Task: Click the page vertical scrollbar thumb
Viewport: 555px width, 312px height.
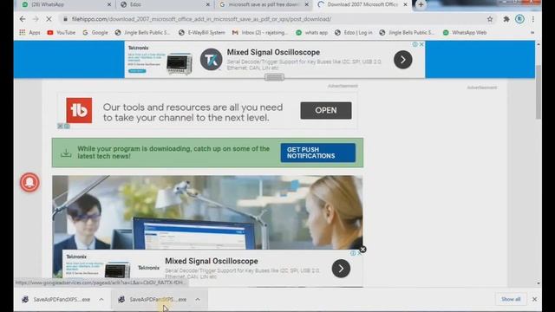Action: pyautogui.click(x=539, y=92)
